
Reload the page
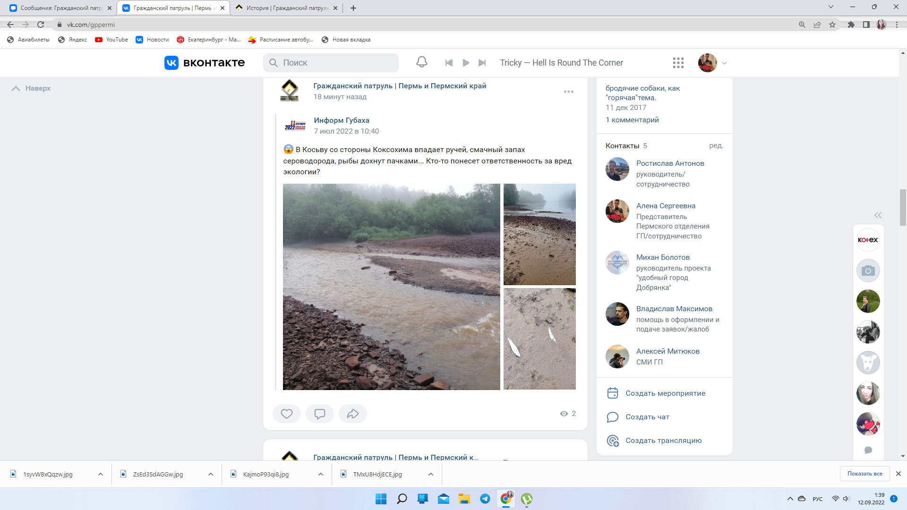41,25
